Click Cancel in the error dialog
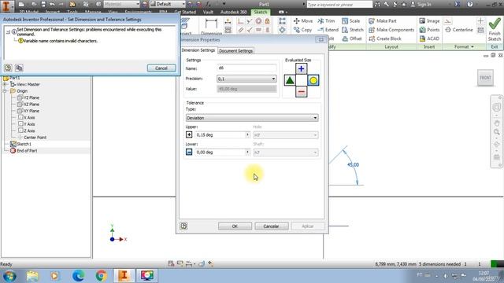The image size is (504, 283). (161, 68)
